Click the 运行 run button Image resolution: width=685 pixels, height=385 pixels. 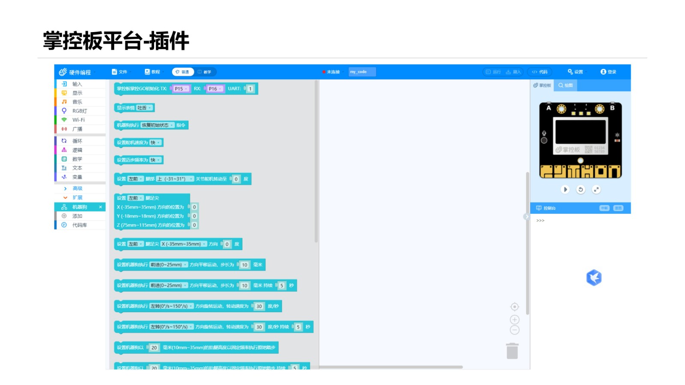click(x=493, y=72)
